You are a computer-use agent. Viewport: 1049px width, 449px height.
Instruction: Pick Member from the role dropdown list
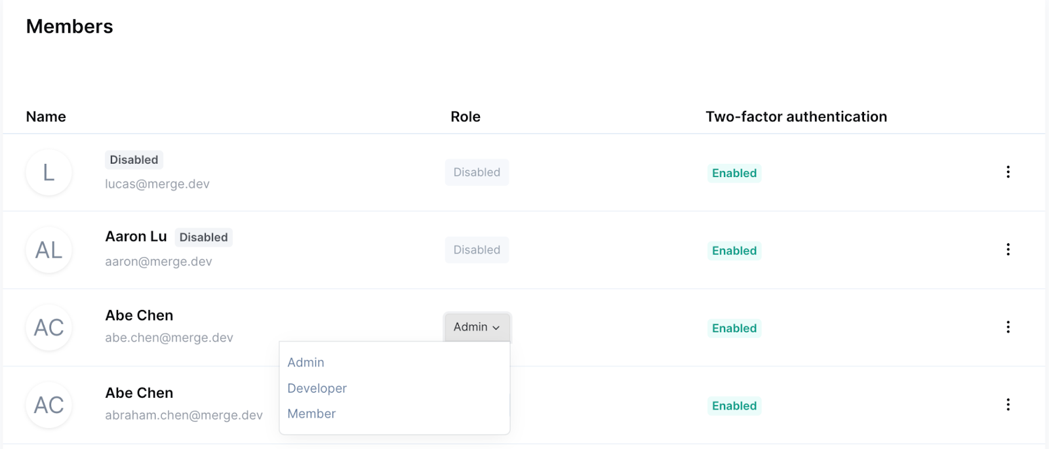pos(311,414)
